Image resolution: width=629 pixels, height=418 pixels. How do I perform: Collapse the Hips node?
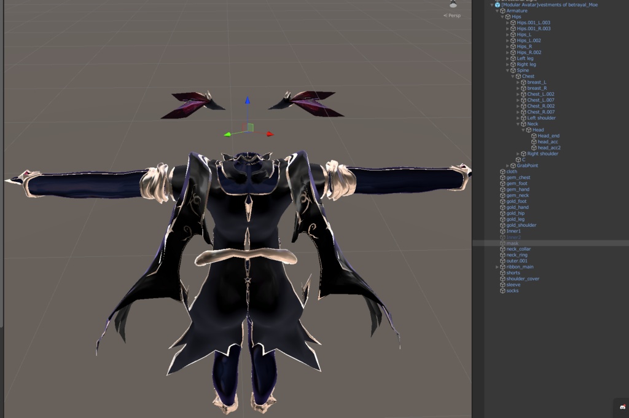tap(502, 17)
